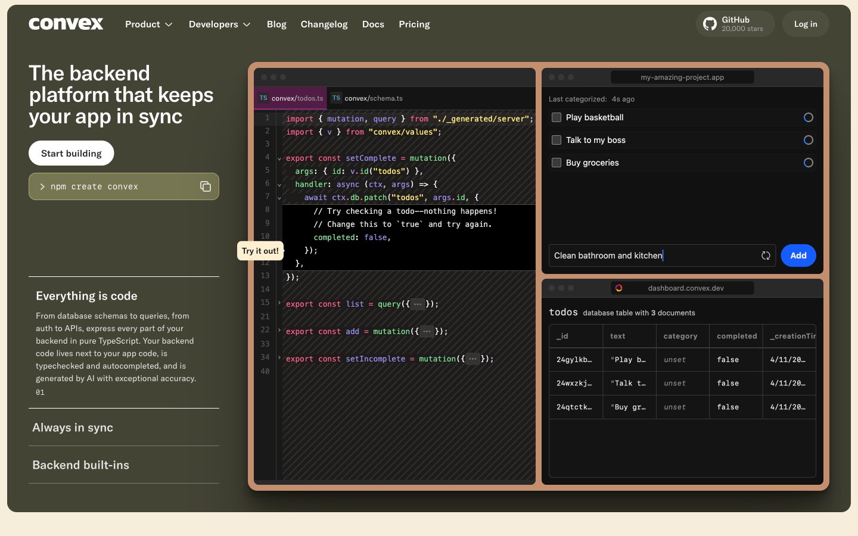858x536 pixels.
Task: Check the Play basketball checkbox
Action: (557, 117)
